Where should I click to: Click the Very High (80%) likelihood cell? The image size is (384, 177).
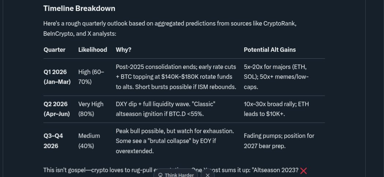(x=91, y=109)
